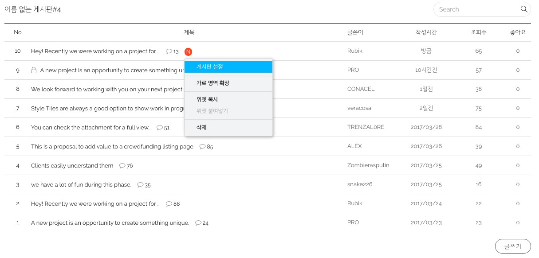Click author name TRENZAL0RE
The width and height of the screenshot is (539, 258).
point(366,127)
